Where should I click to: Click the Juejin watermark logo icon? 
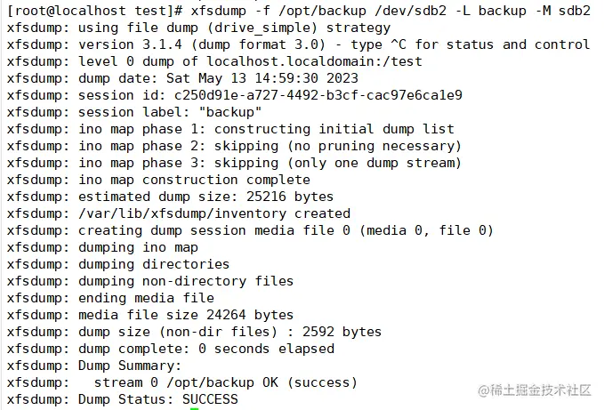487,390
